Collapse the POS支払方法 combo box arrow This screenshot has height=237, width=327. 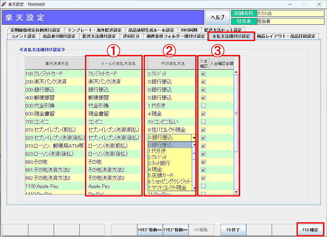pyautogui.click(x=194, y=138)
